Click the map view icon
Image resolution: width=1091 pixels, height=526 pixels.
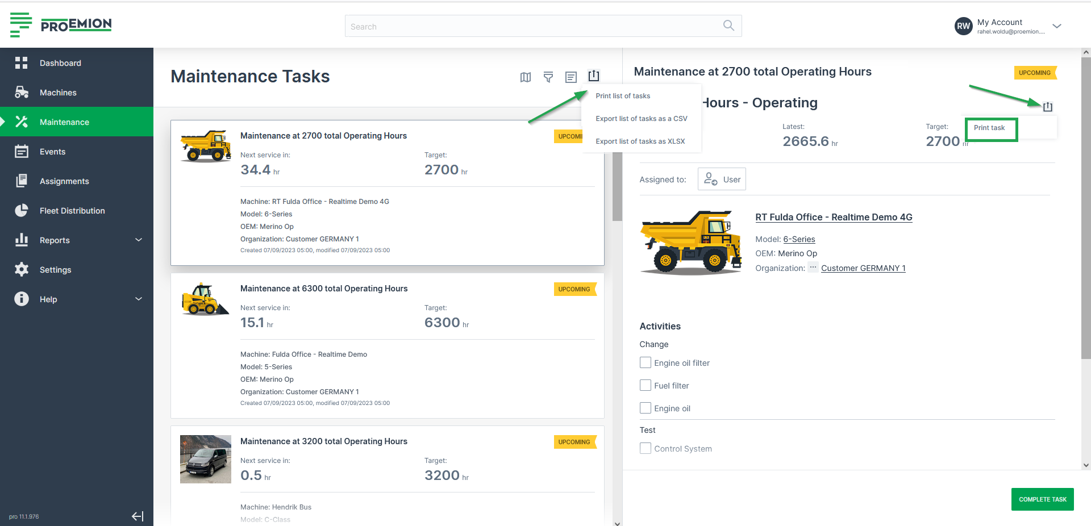[x=526, y=77]
